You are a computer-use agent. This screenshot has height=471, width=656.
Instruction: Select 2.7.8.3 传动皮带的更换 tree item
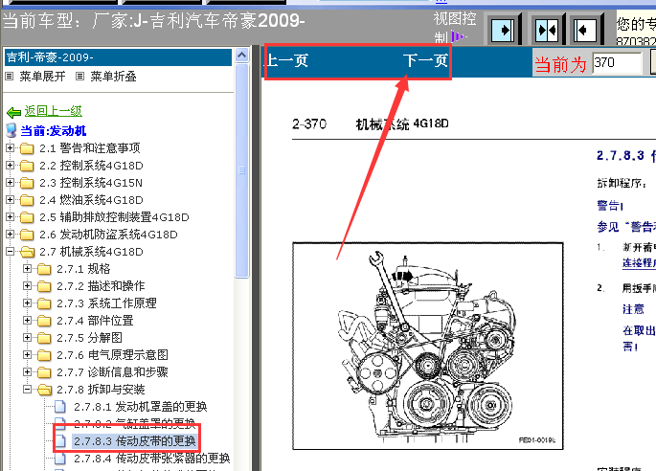135,441
